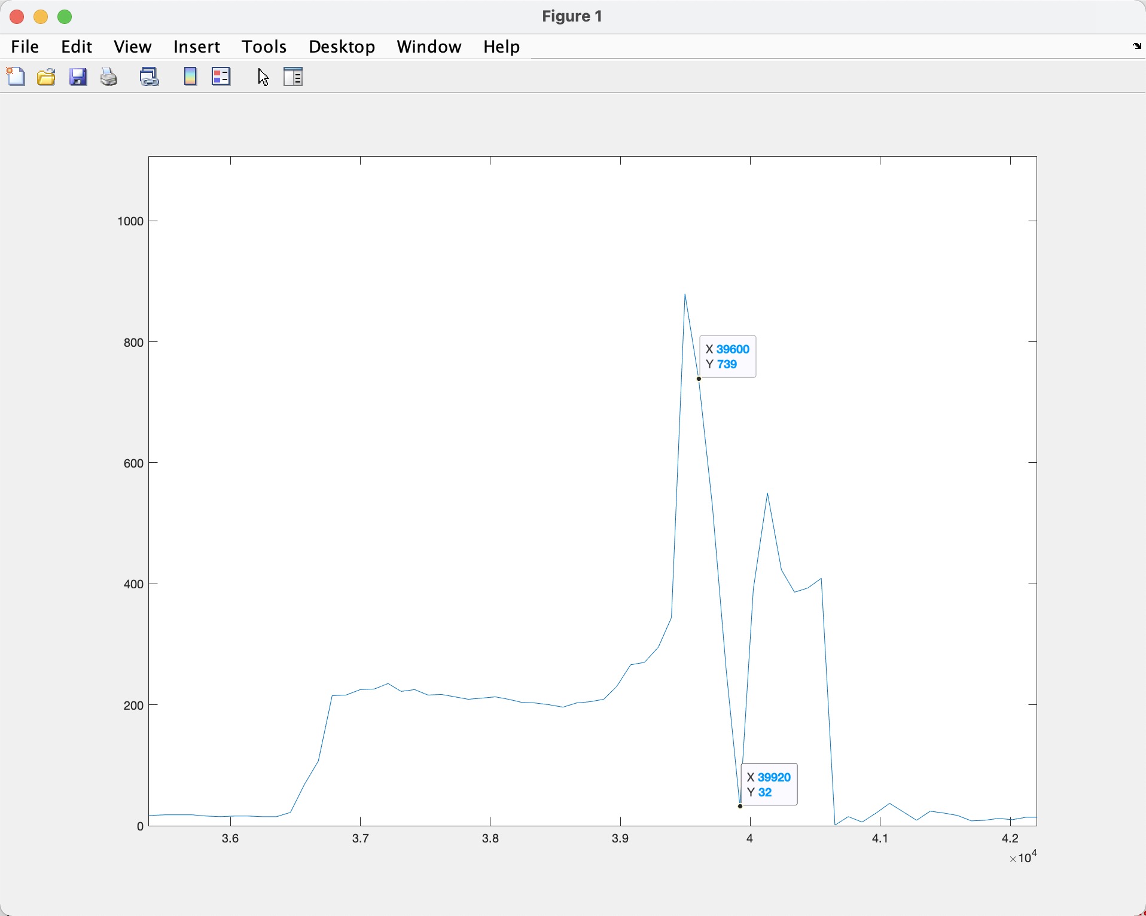Image resolution: width=1146 pixels, height=916 pixels.
Task: Click the Save Figure disk icon
Action: point(78,77)
